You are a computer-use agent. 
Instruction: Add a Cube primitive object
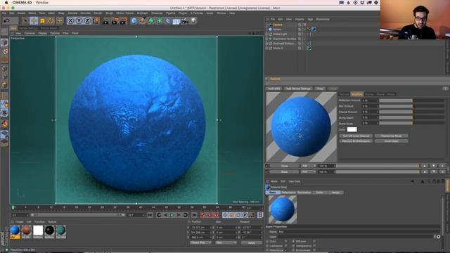pos(134,20)
